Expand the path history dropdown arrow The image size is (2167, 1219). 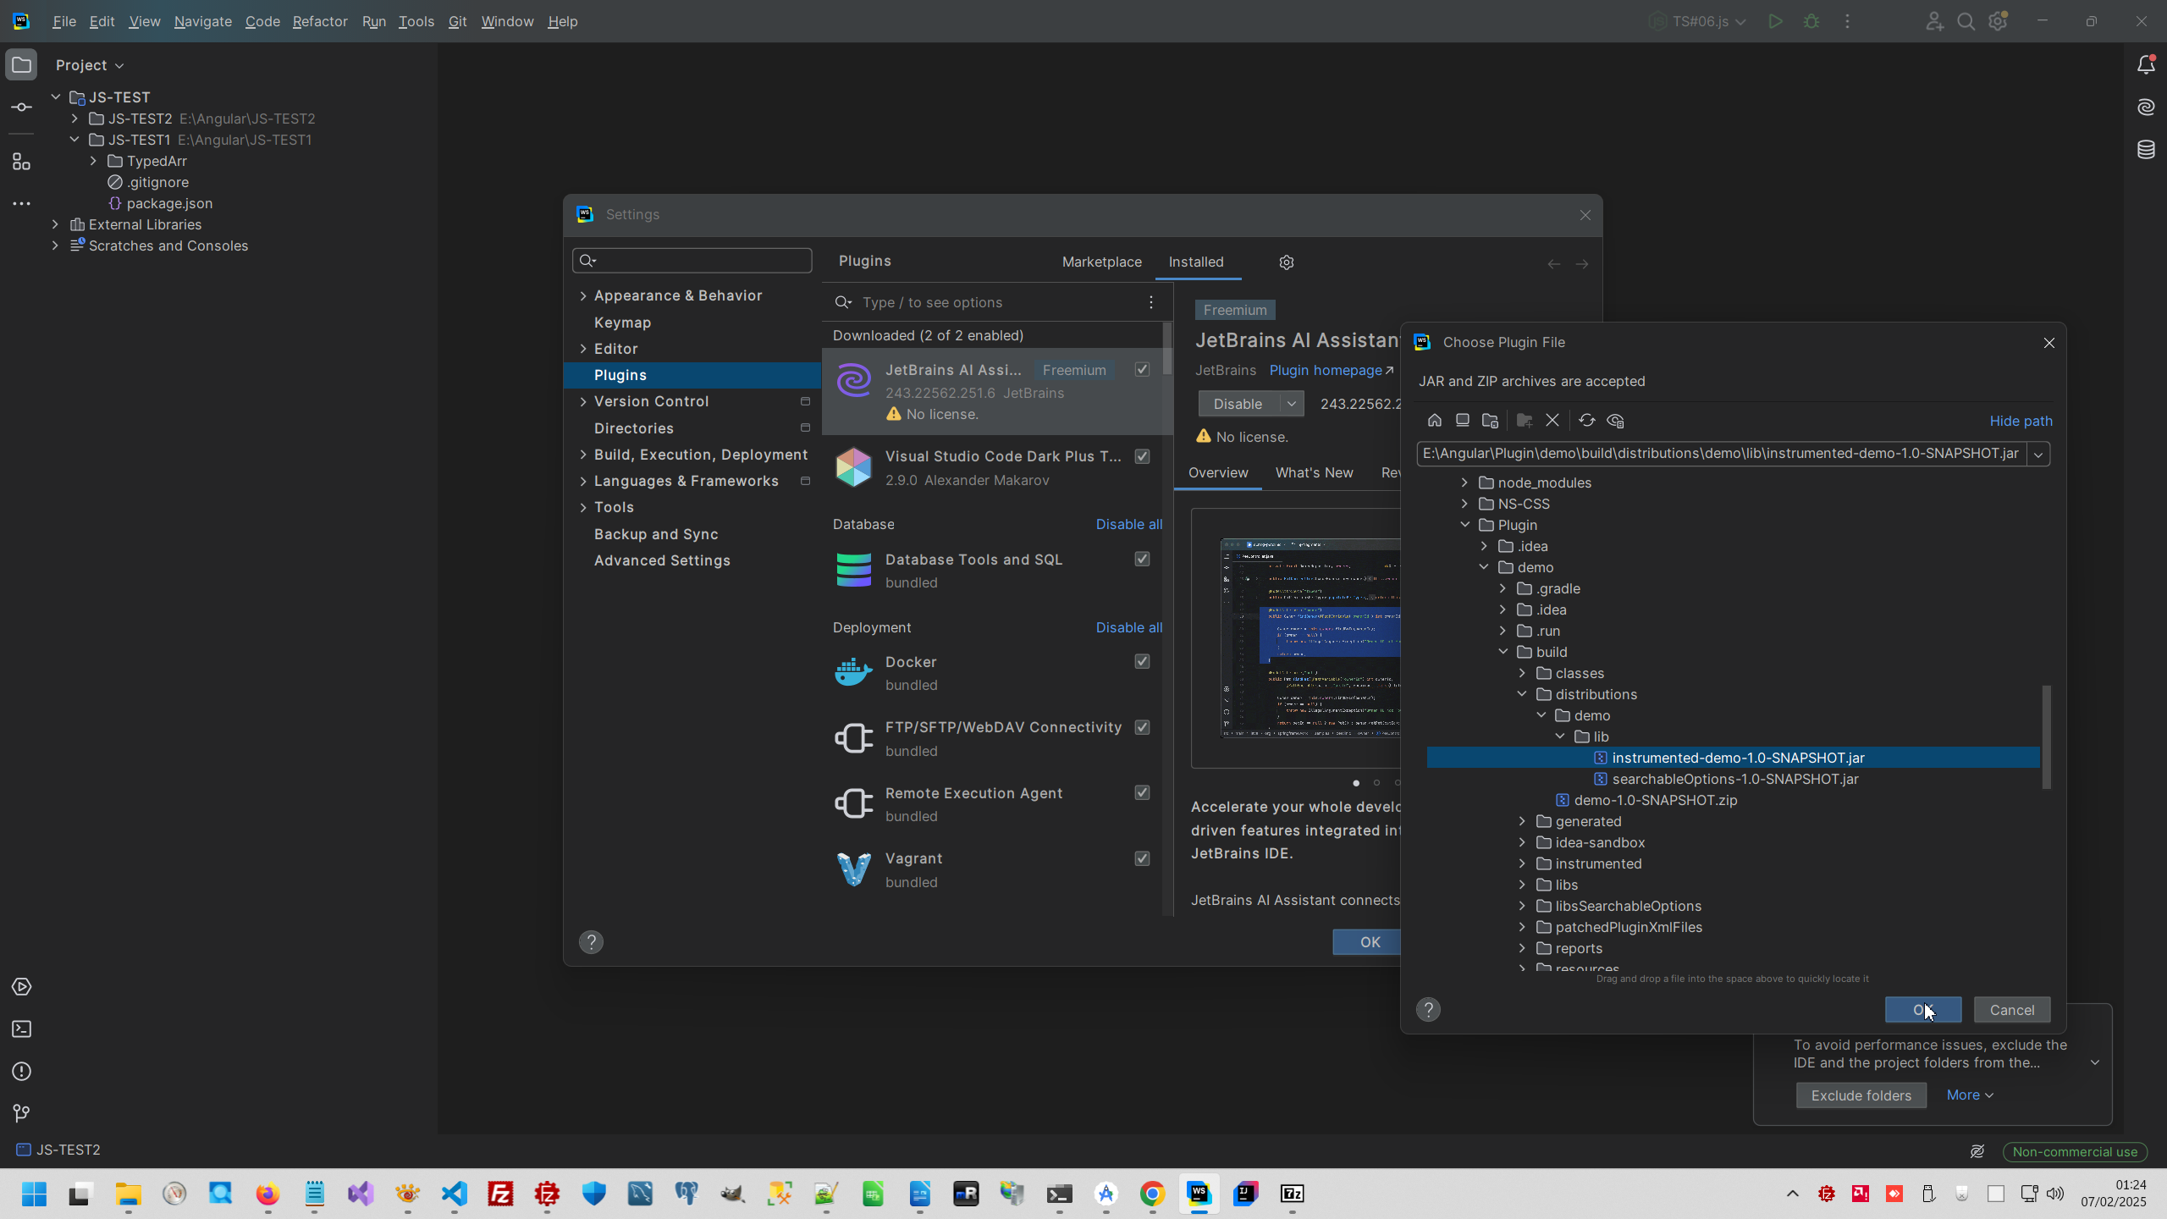(x=2038, y=455)
